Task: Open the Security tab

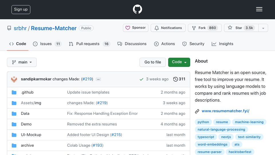Action: pos(193,44)
